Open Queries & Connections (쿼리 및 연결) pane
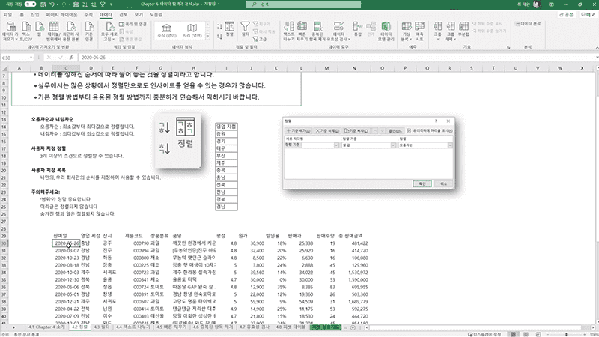This screenshot has width=599, height=337. pyautogui.click(x=133, y=24)
